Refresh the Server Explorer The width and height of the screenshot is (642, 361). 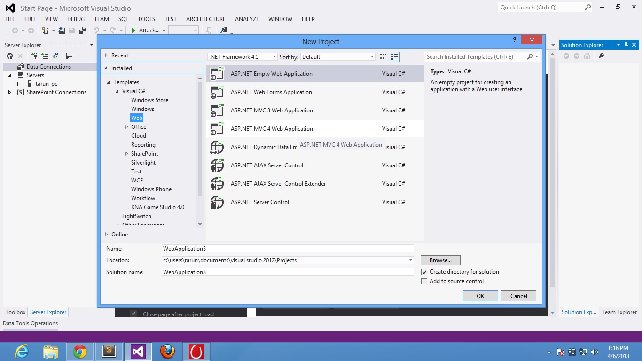(10, 56)
